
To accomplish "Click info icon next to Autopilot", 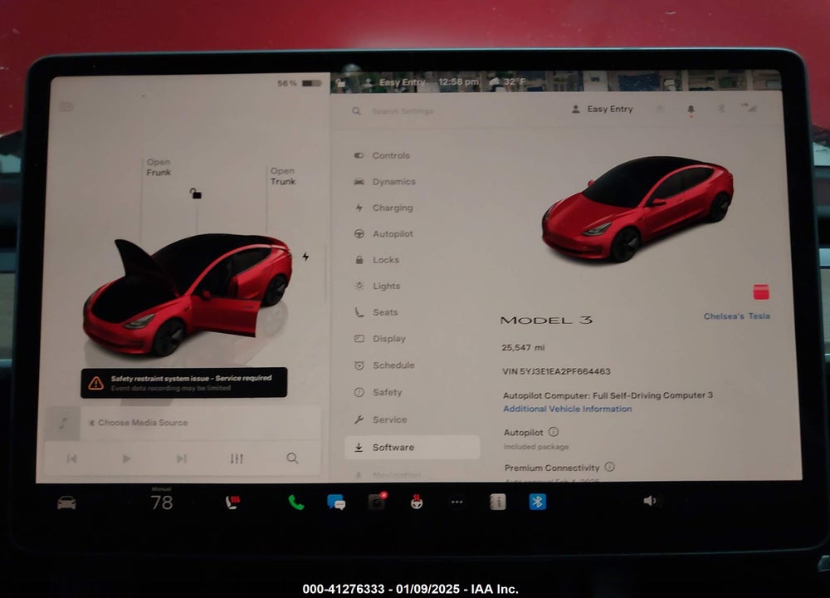I will click(x=553, y=432).
